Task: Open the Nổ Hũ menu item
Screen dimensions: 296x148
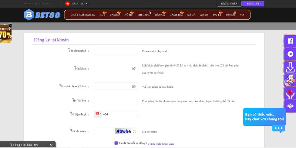Action: [128, 15]
